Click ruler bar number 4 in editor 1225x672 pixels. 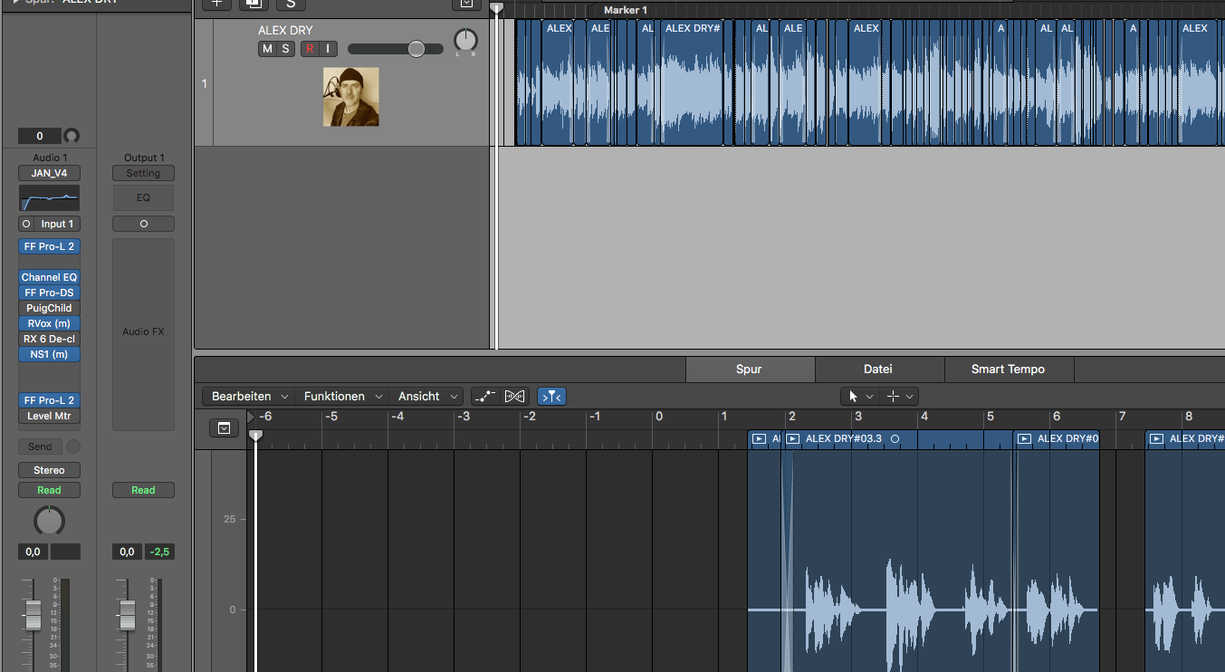click(924, 417)
